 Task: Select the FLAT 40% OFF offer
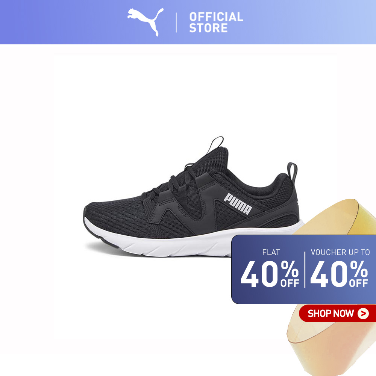point(270,268)
